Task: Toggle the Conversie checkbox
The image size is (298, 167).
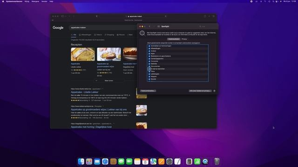Action: click(x=149, y=61)
